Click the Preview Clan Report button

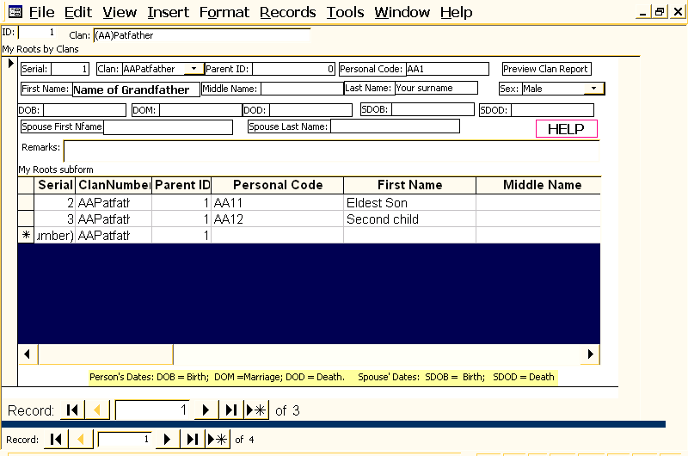546,69
